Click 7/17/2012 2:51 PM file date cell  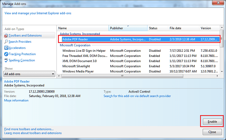click(182, 51)
